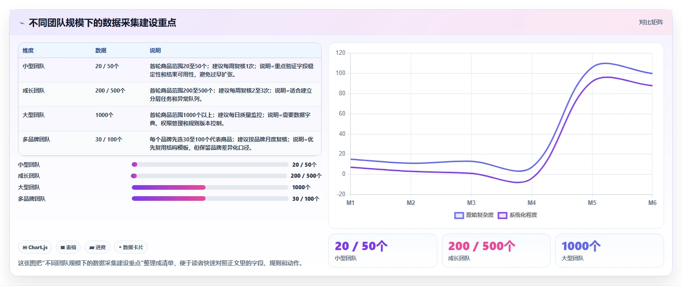Click the 小型团队 progress bar
682x286 pixels.
point(210,164)
